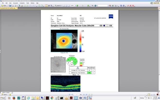Select the highlighted hand tool icon

(46, 6)
